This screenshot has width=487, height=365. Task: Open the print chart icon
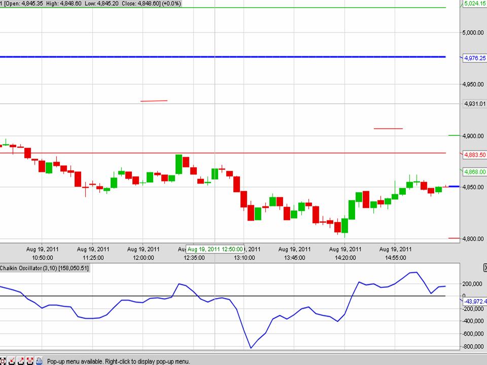point(39,360)
